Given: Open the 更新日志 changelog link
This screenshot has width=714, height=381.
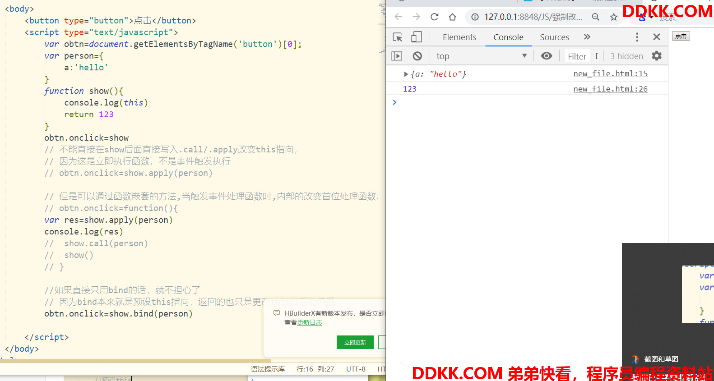Looking at the screenshot, I should [310, 322].
